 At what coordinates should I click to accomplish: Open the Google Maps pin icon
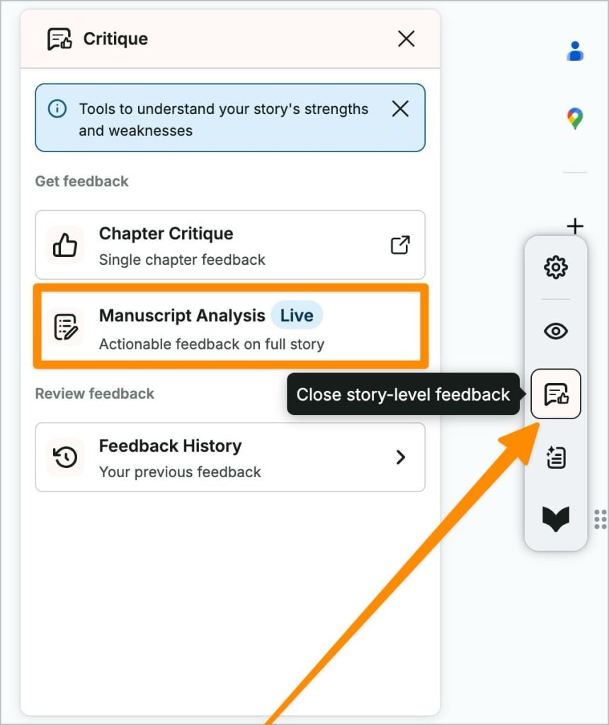point(575,118)
